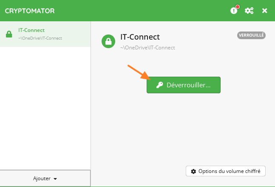275x187 pixels.
Task: Open the Ajouter dropdown menu
Action: tap(45, 178)
